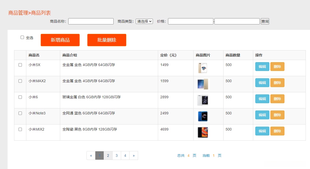This screenshot has height=169, width=310.
Task: Click 编辑 for 小米6
Action: 262,99
